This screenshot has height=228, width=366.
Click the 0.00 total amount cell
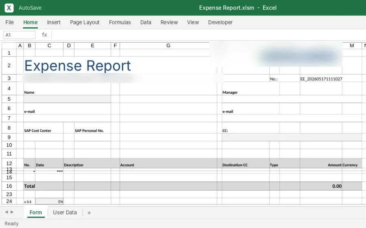coord(321,186)
